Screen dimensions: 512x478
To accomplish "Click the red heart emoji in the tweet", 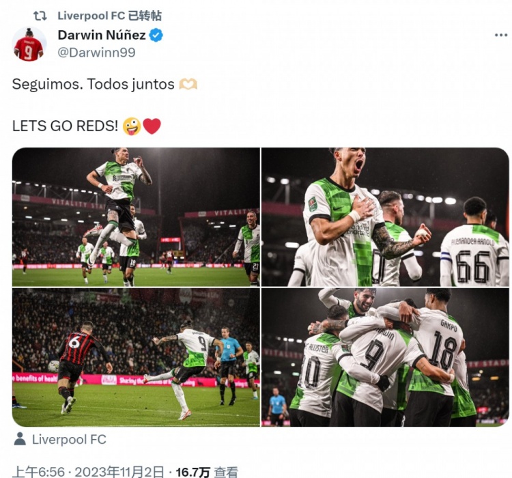I will [152, 126].
